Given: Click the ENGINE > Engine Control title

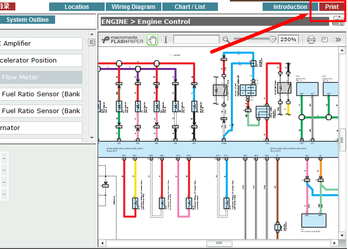Looking at the screenshot, I should click(145, 21).
